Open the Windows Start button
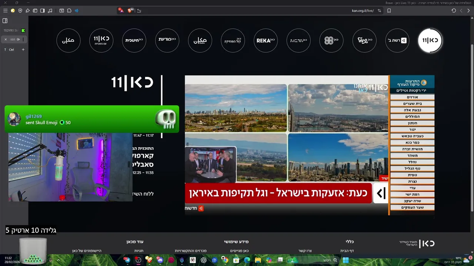474x266 pixels. [346, 260]
